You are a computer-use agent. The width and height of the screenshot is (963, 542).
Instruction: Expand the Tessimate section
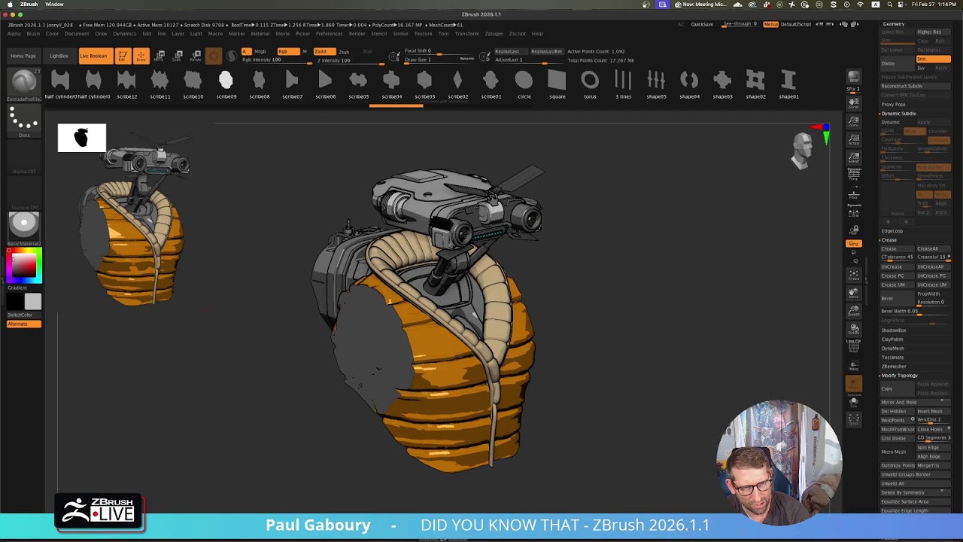(892, 358)
